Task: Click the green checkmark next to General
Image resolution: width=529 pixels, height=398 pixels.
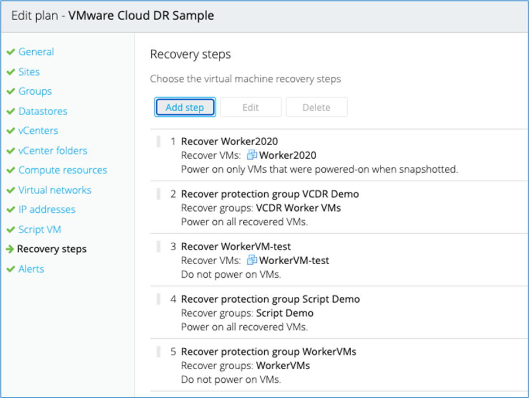Action: coord(10,52)
